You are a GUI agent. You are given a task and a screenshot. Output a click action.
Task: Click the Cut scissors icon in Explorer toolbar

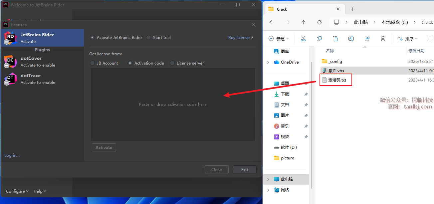tap(303, 39)
